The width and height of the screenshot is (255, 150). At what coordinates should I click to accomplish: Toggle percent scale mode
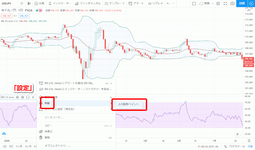point(225,147)
